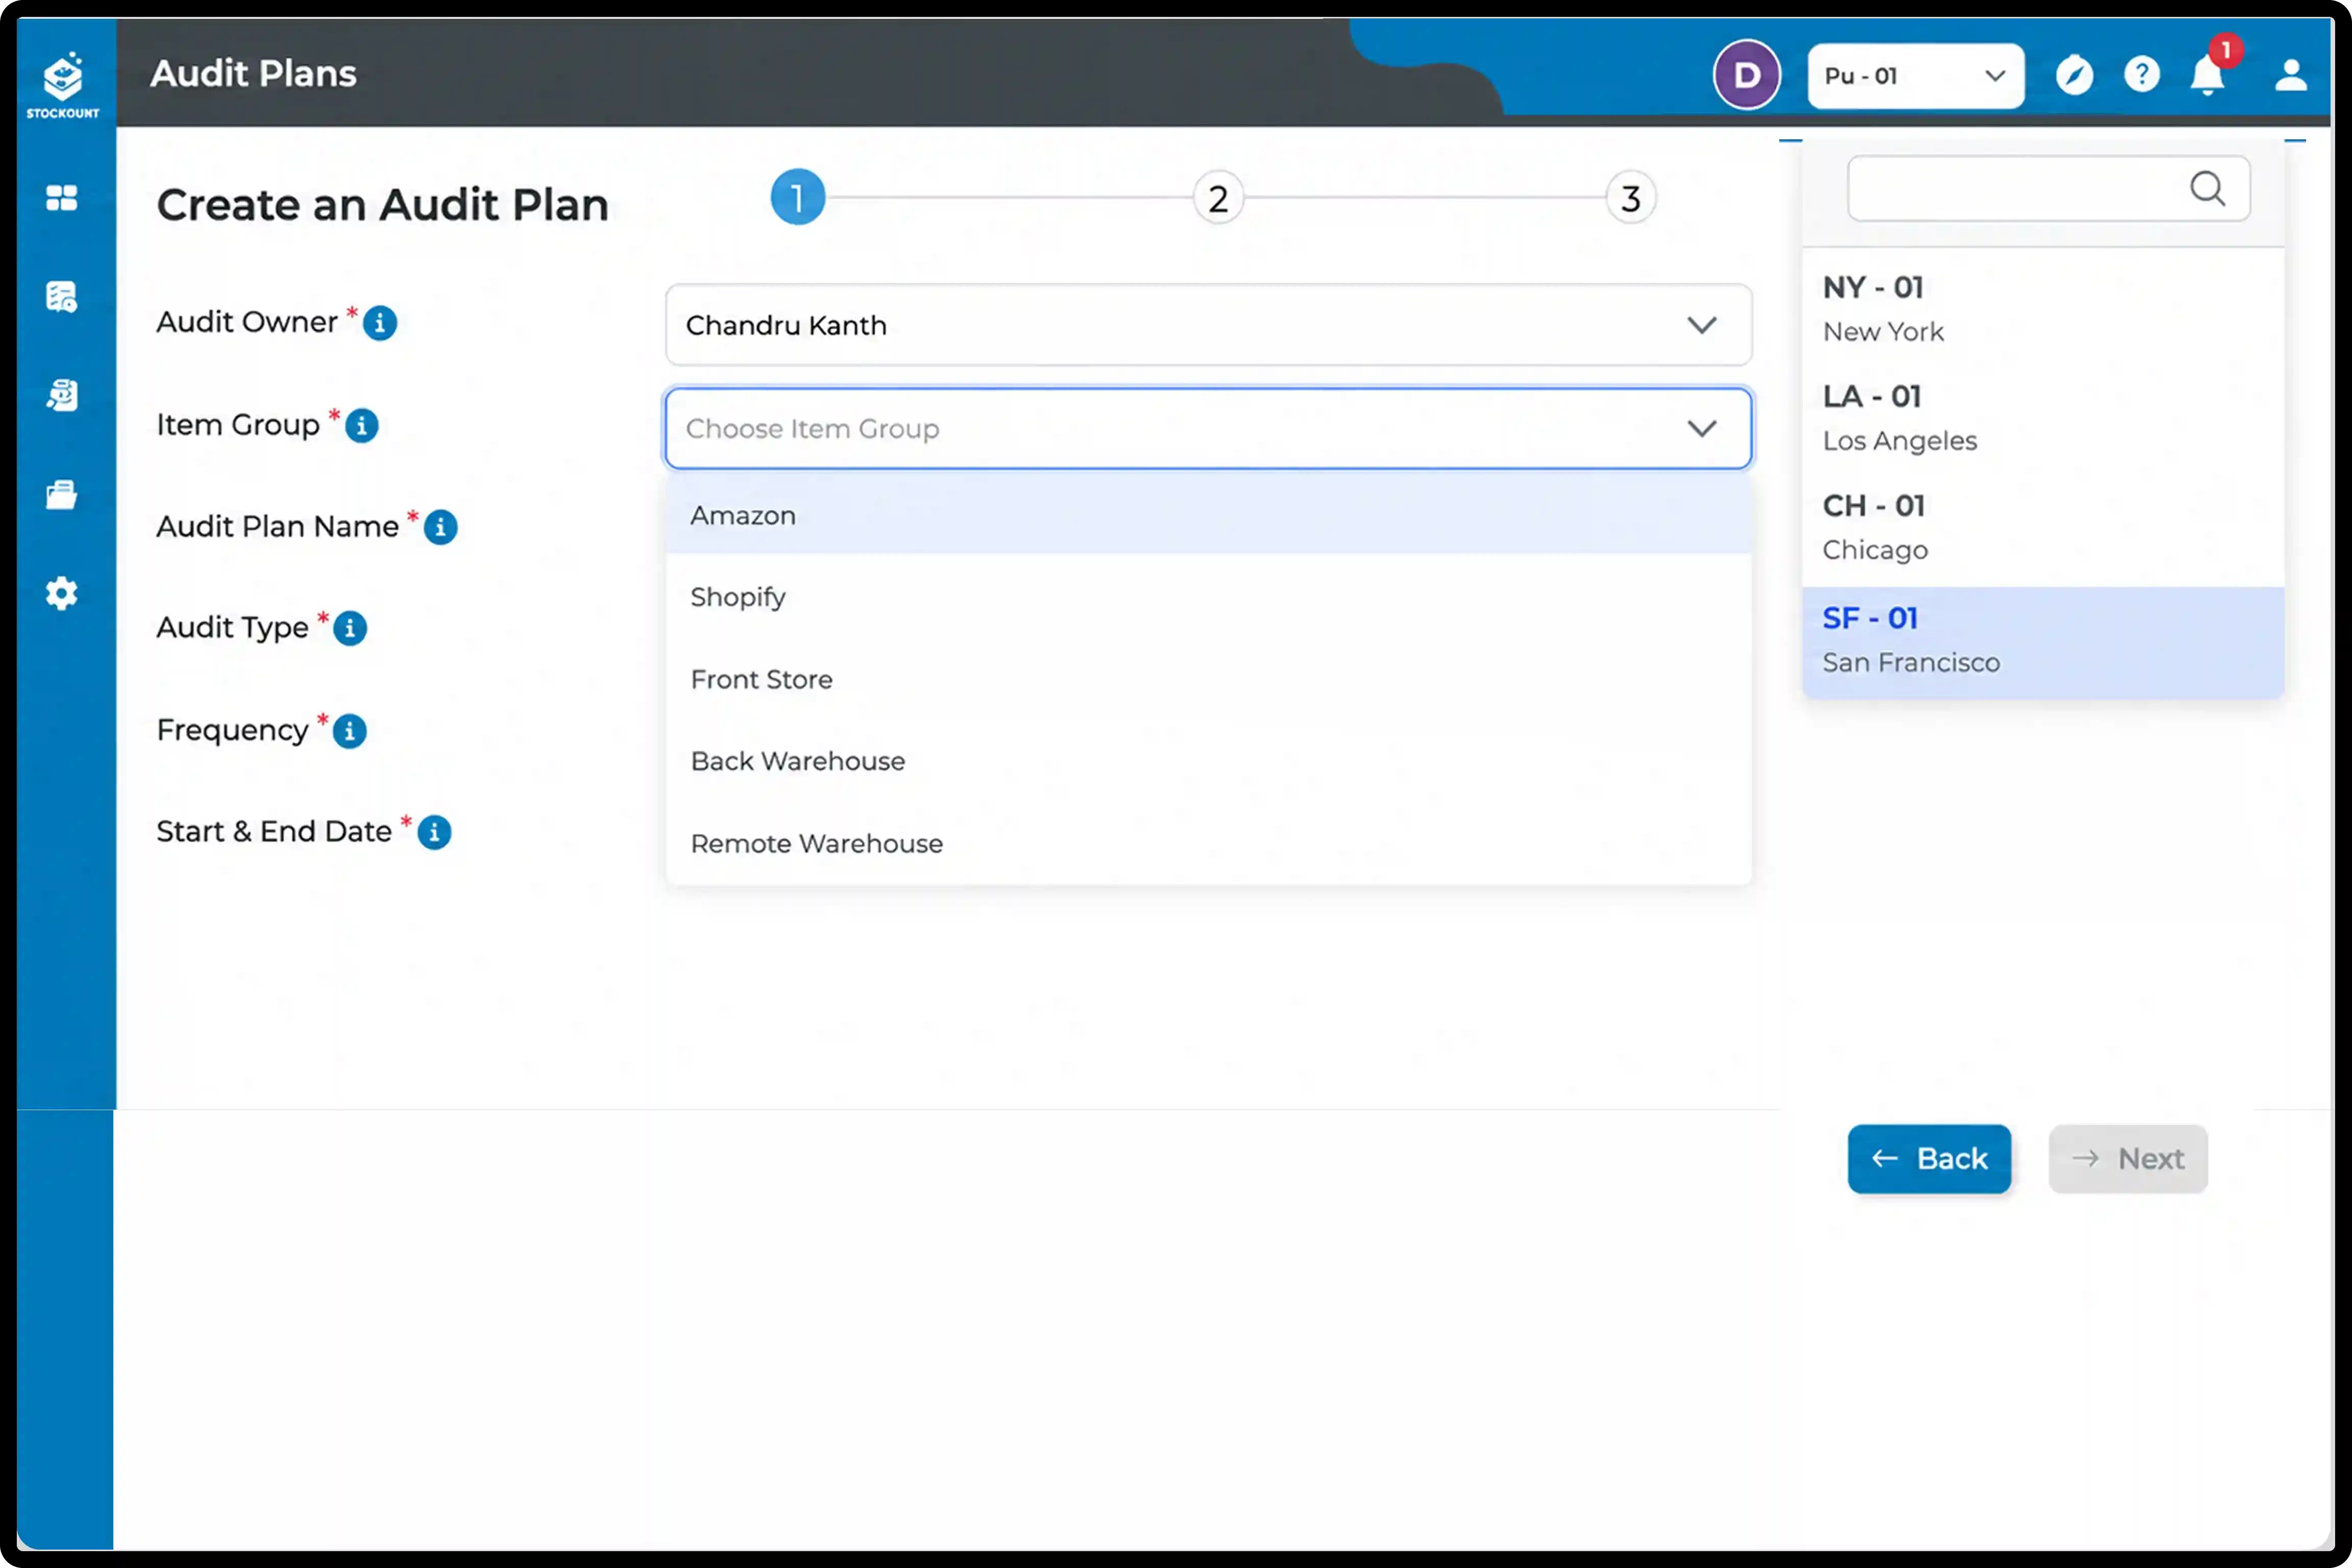Show info for Audit Owner field
This screenshot has width=2352, height=1568.
tap(380, 324)
